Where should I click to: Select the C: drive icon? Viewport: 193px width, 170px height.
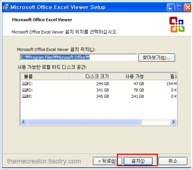(x=25, y=84)
